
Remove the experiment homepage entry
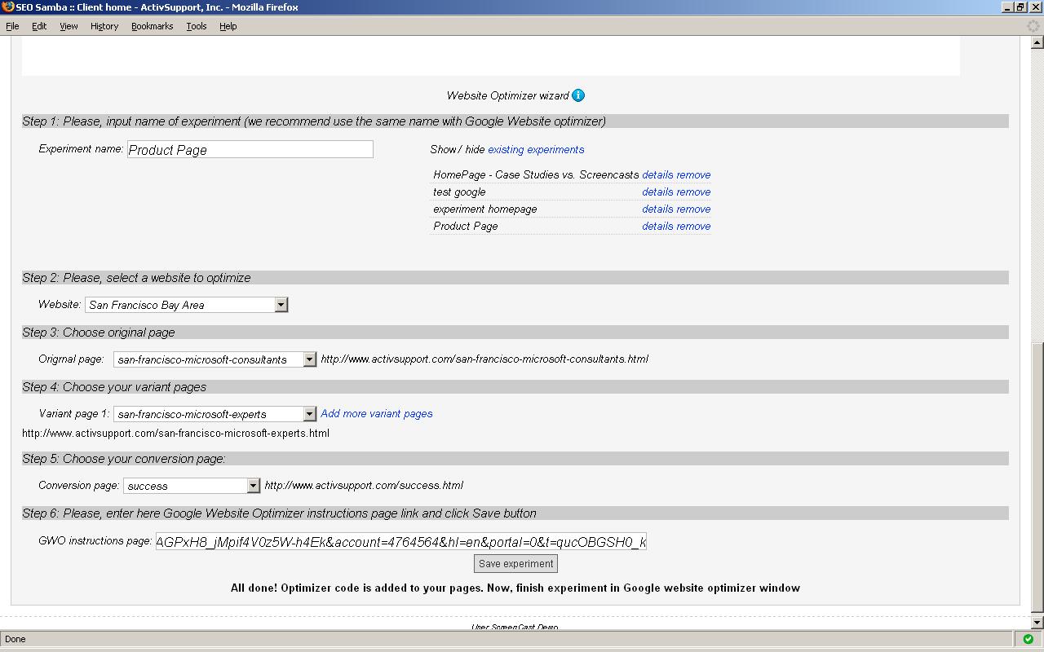(x=693, y=209)
